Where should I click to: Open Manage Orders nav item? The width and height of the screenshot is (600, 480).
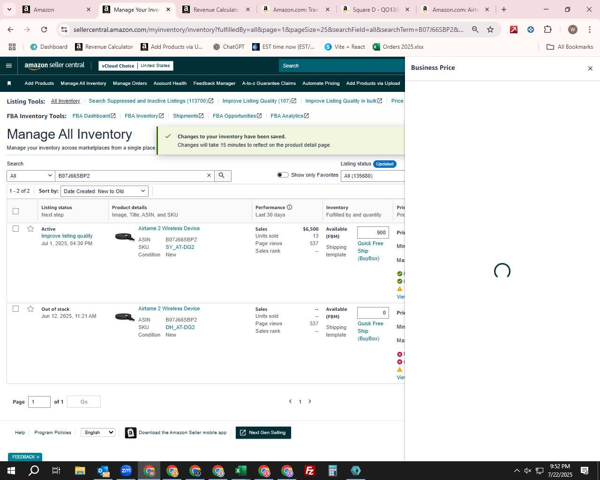(x=130, y=83)
